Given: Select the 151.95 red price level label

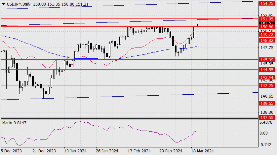Looking at the screenshot, I should click(267, 19).
